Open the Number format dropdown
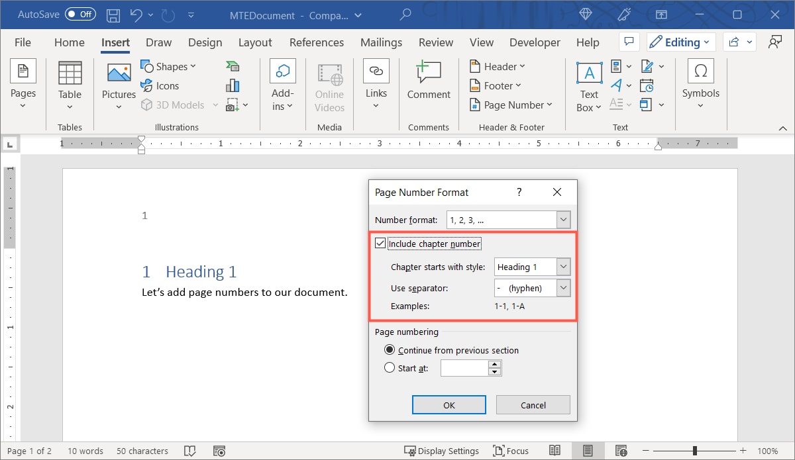The image size is (795, 460). pyautogui.click(x=562, y=219)
